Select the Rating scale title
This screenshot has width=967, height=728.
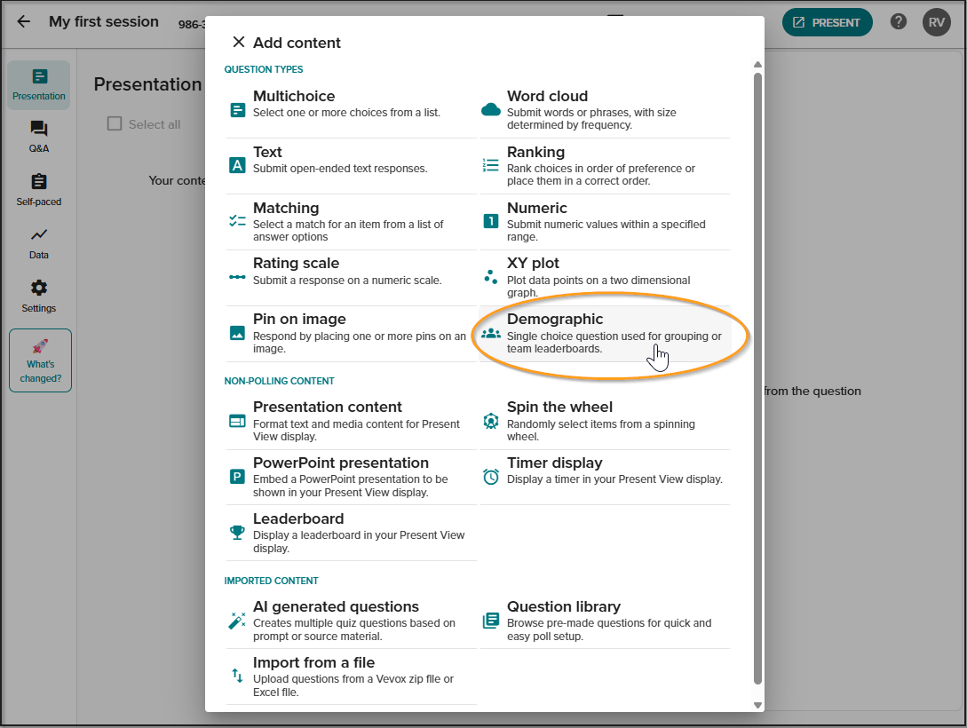[296, 263]
